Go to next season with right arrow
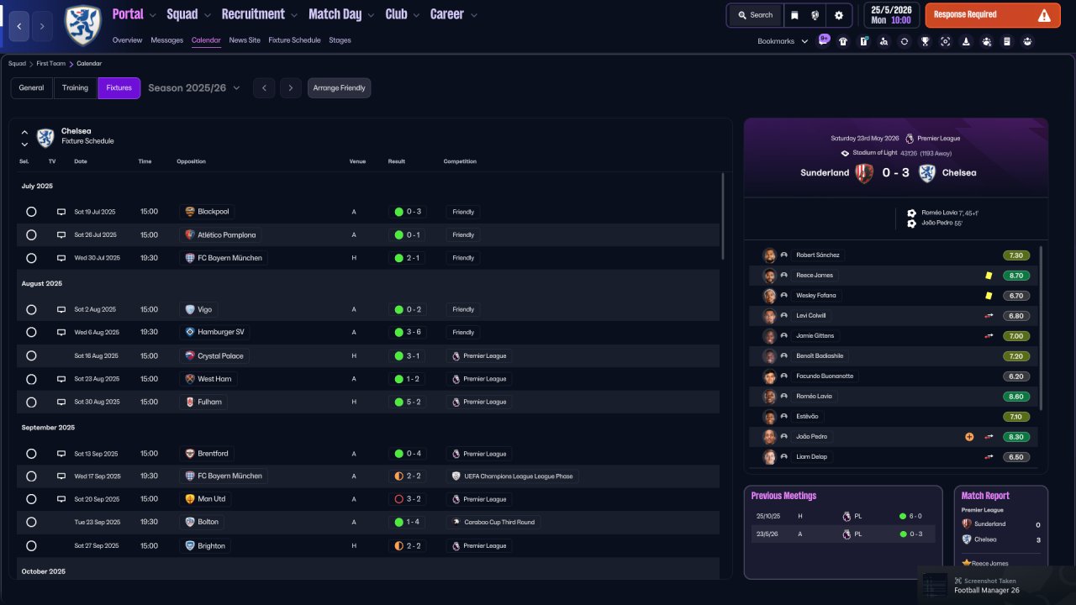 click(x=291, y=88)
